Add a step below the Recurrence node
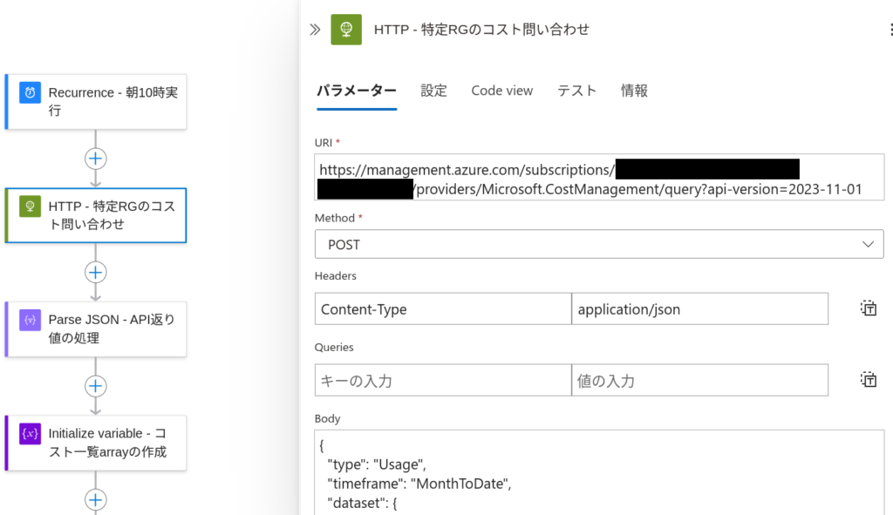The height and width of the screenshot is (515, 893). click(x=96, y=159)
